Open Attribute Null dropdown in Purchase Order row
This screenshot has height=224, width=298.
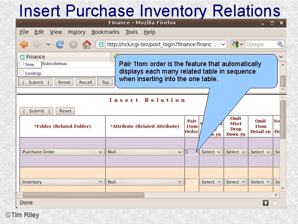coord(145,152)
